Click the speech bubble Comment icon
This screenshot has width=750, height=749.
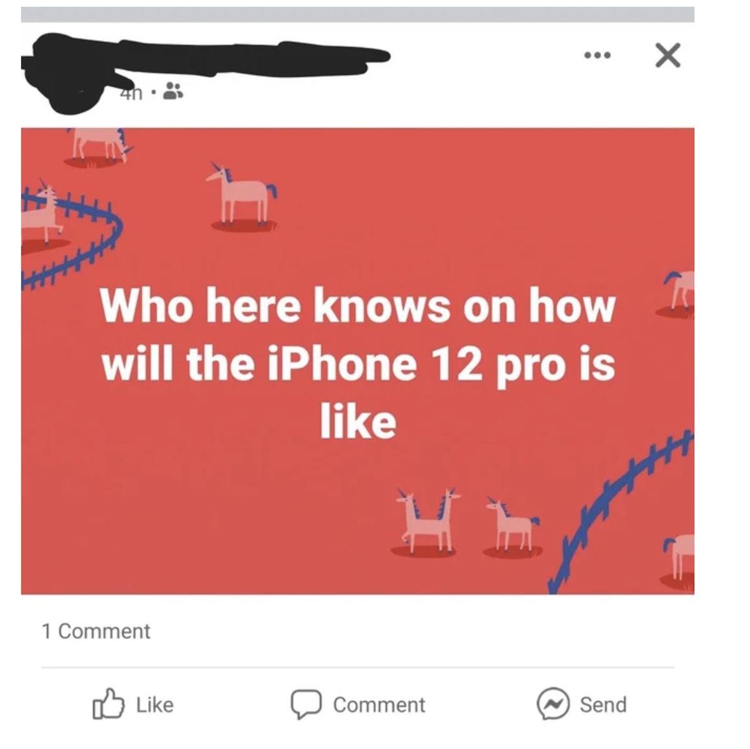(x=306, y=705)
